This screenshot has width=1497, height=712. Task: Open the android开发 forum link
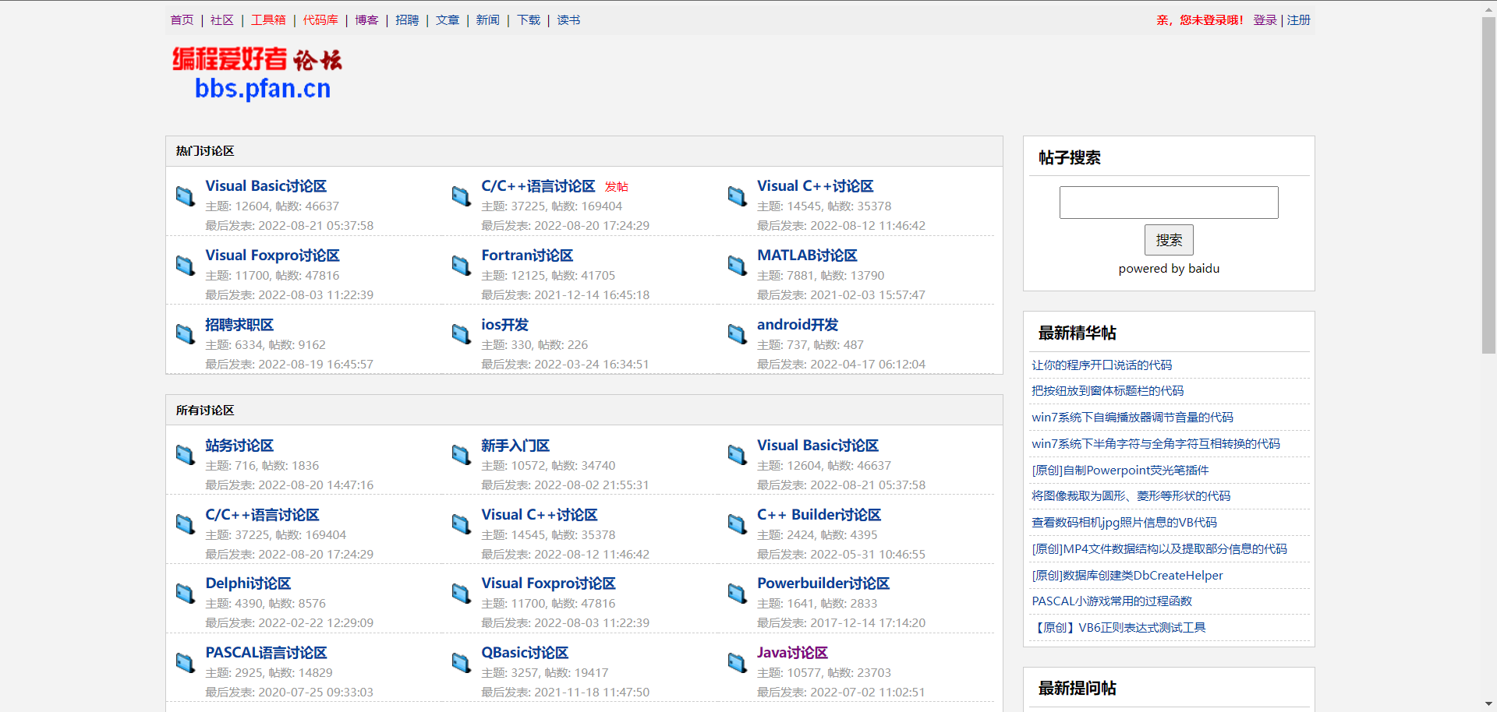pyautogui.click(x=798, y=325)
